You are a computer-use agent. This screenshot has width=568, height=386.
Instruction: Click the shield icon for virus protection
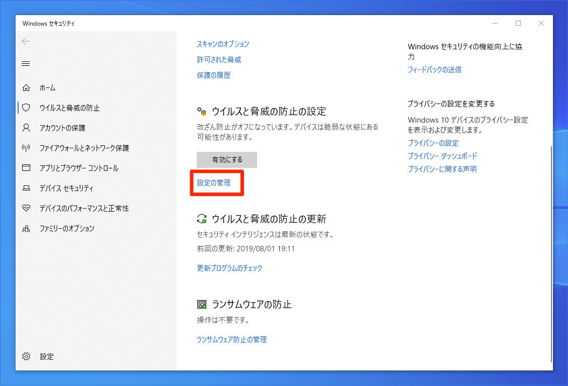point(26,108)
